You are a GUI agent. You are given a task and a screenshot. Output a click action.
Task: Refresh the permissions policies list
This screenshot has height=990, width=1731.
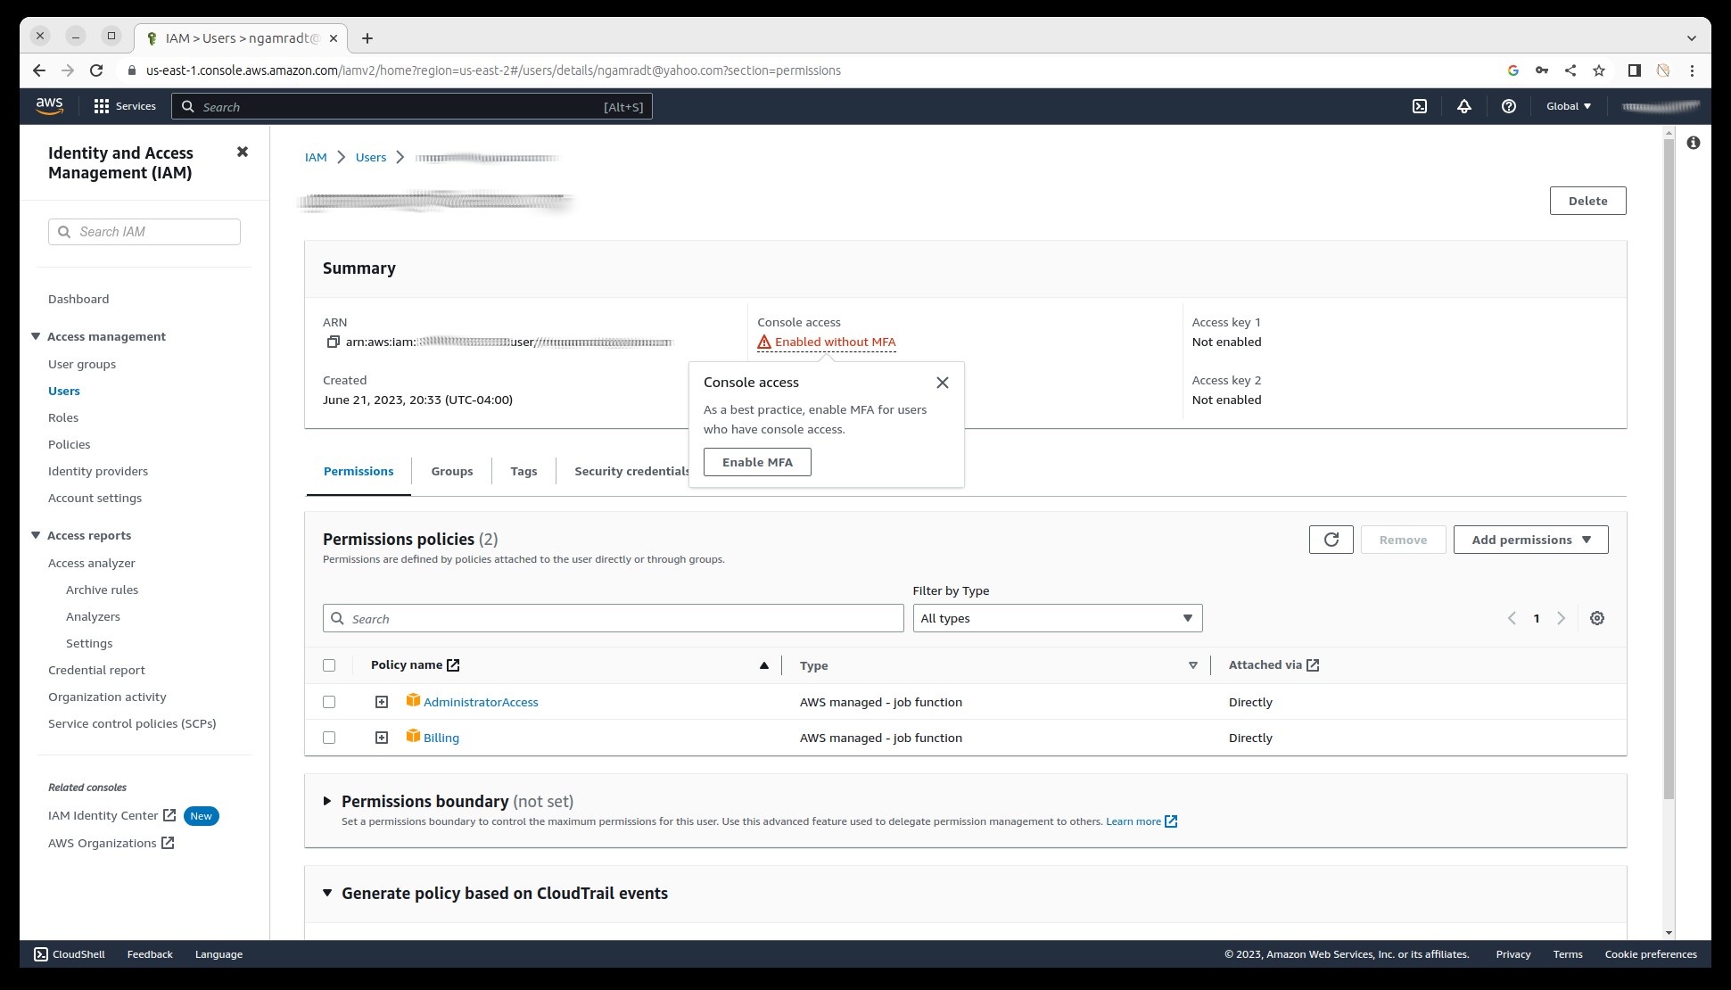[x=1331, y=540]
